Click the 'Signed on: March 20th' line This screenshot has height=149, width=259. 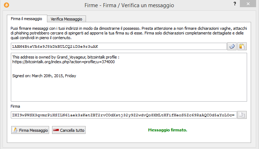click(44, 76)
